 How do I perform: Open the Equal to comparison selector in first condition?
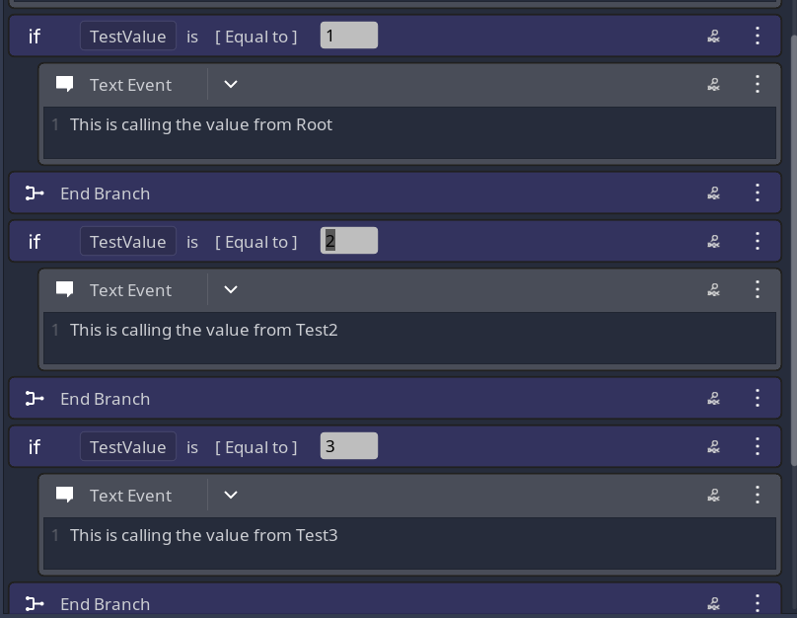coord(255,36)
